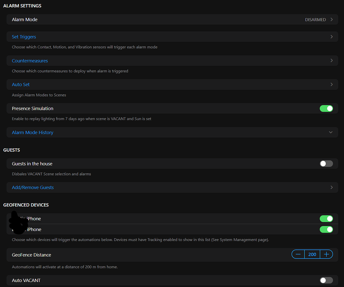Click the chevron next to Set Triggers
The image size is (344, 287).
pyautogui.click(x=331, y=37)
